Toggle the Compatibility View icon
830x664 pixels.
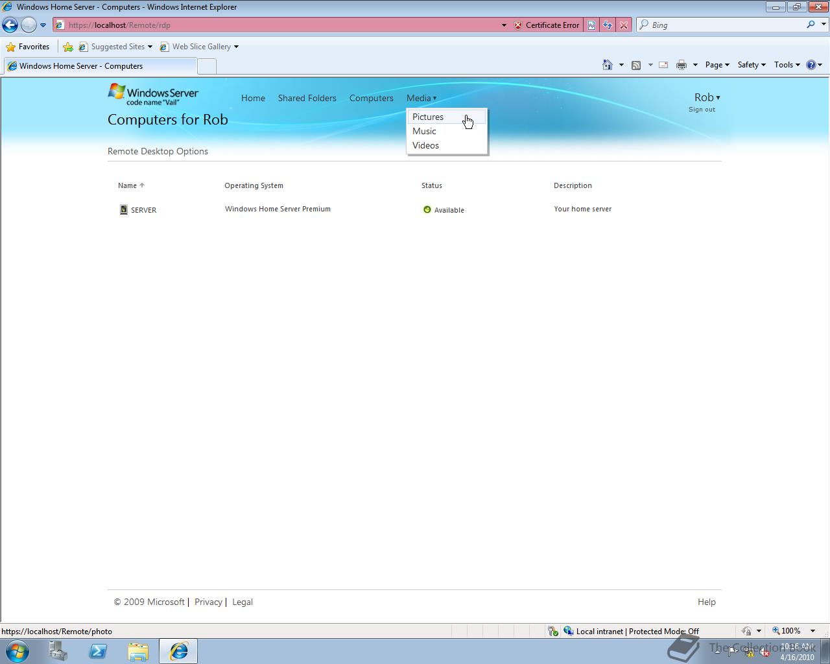tap(591, 25)
